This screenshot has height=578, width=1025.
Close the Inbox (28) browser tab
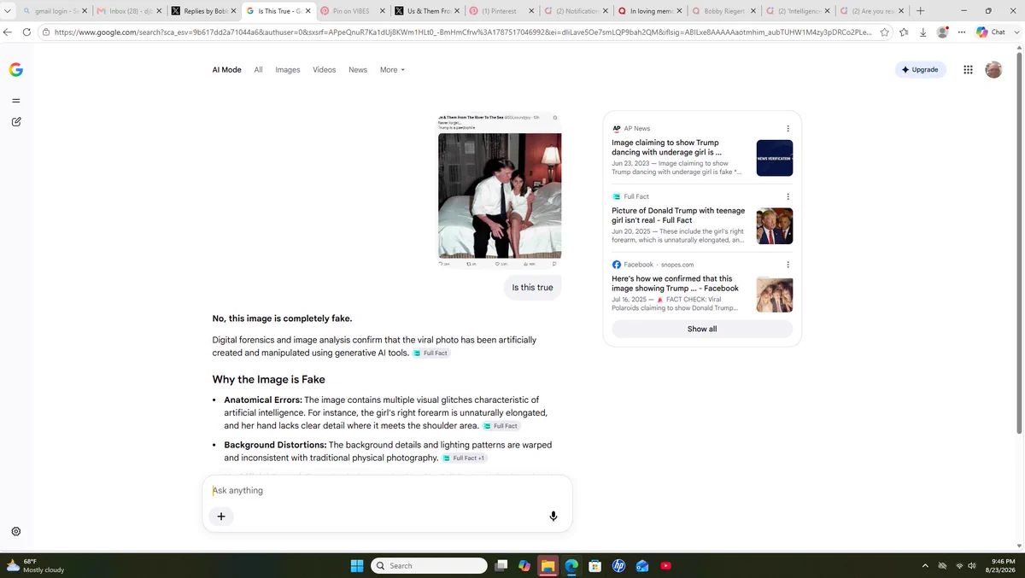pos(158,11)
